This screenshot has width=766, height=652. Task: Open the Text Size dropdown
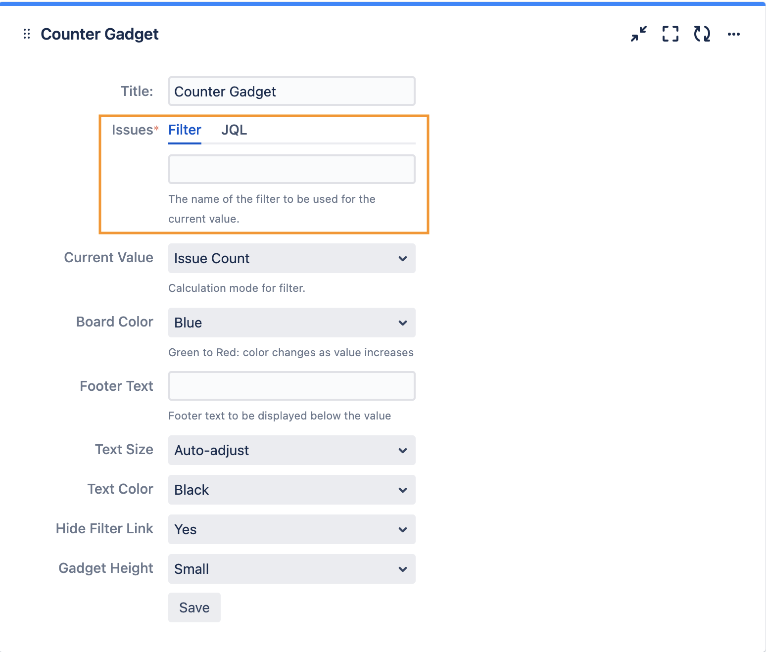point(291,450)
